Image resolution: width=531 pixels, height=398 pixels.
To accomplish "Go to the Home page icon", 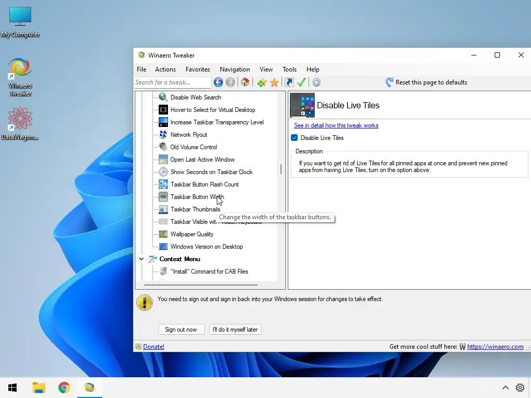I will [x=245, y=82].
